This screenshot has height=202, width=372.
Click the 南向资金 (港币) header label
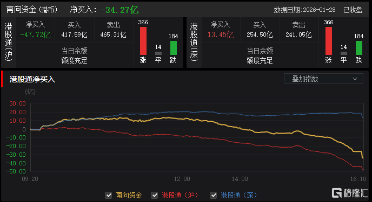tap(32, 10)
